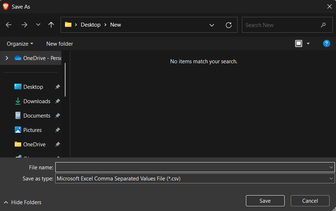
Task: Click the Brave icon in title bar
Action: [6, 6]
